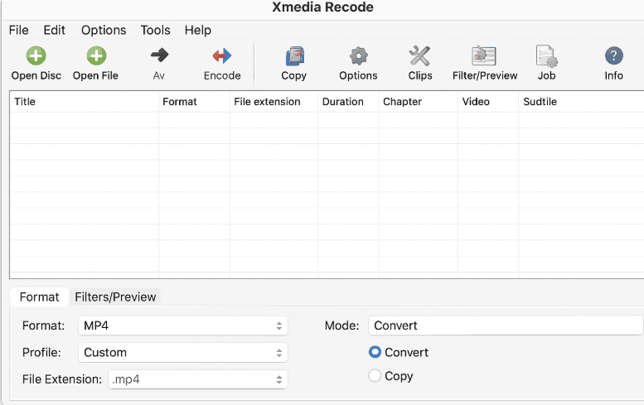
Task: Sort by the Chapter column header
Action: click(418, 102)
